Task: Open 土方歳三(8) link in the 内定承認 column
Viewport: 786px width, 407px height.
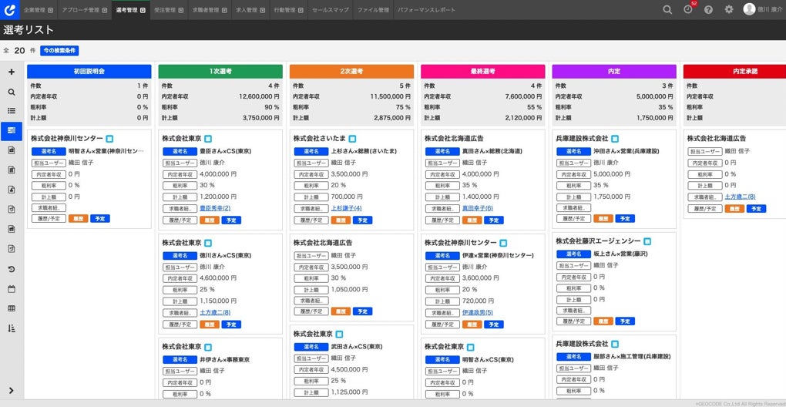Action: pos(741,197)
